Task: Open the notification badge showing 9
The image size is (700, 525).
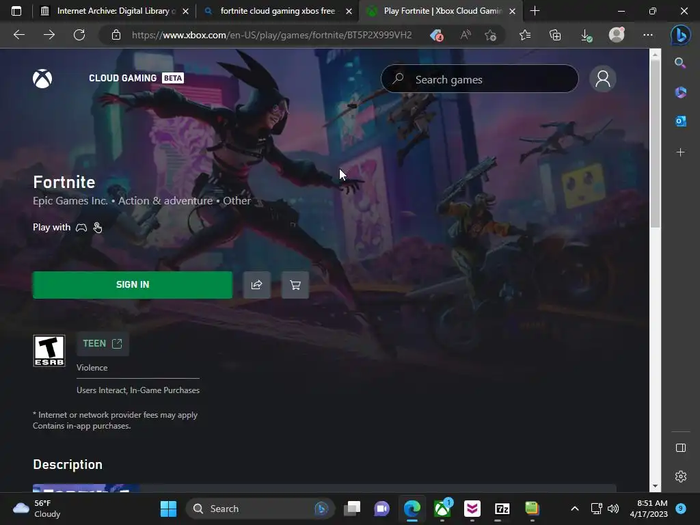Action: click(x=681, y=509)
